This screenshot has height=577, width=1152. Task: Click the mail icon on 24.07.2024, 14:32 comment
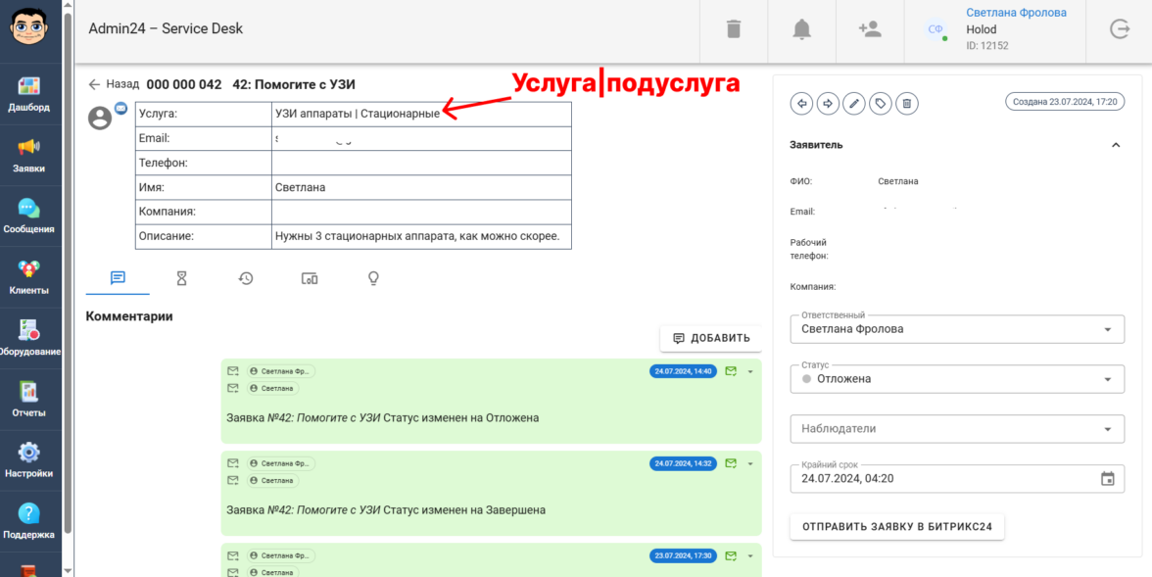click(x=731, y=463)
